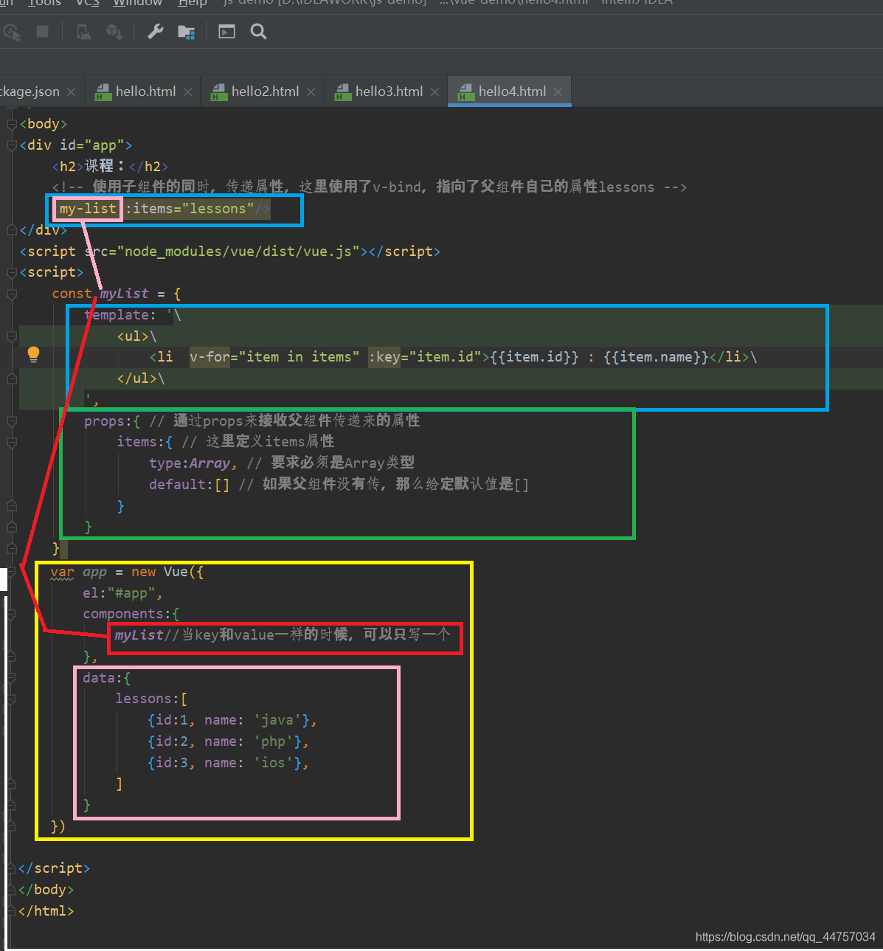Click new Vue({ constructor text
The width and height of the screenshot is (883, 951).
click(x=167, y=572)
